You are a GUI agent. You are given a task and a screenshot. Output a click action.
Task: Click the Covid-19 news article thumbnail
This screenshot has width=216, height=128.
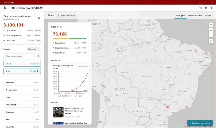coord(58,112)
